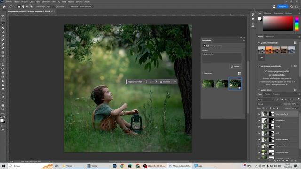Click Generar button in Propiedades panel
The image size is (301, 169).
[235, 67]
